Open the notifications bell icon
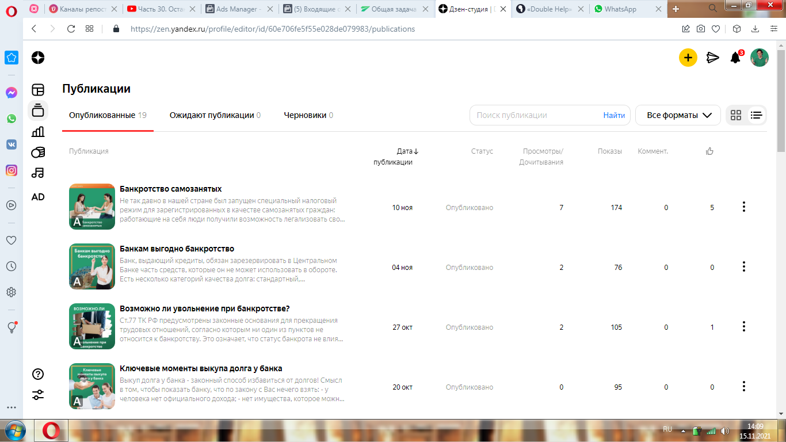Image resolution: width=786 pixels, height=442 pixels. point(735,58)
